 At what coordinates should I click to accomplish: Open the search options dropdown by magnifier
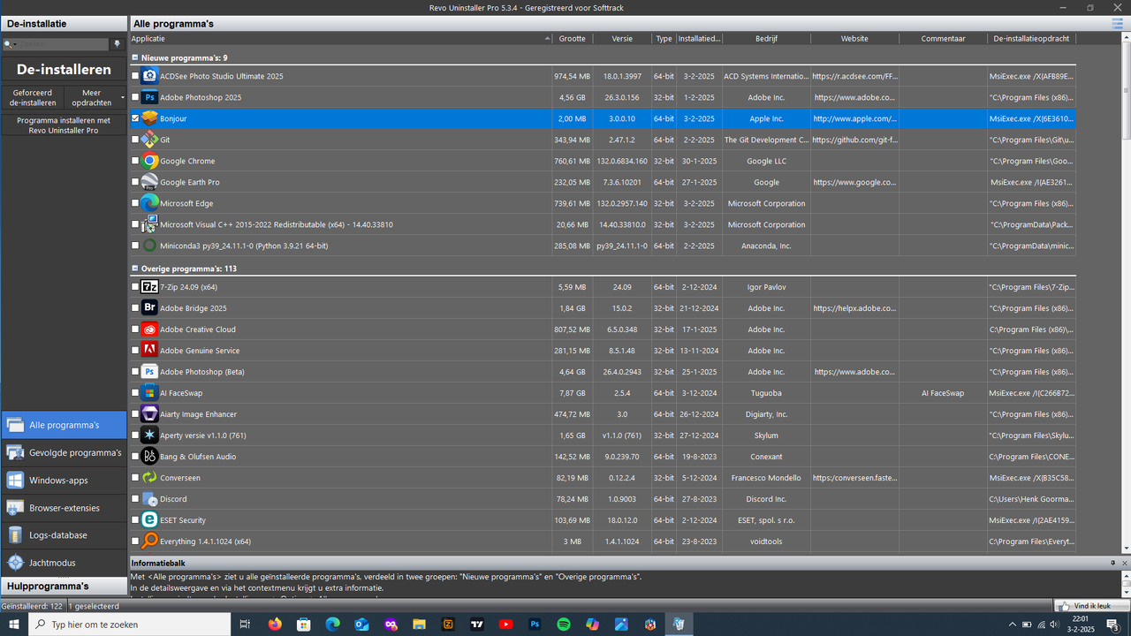tap(10, 44)
